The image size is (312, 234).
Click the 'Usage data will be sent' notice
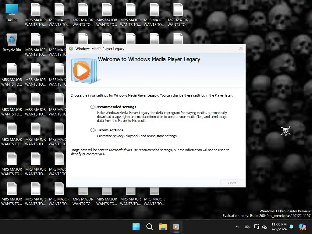pos(150,152)
